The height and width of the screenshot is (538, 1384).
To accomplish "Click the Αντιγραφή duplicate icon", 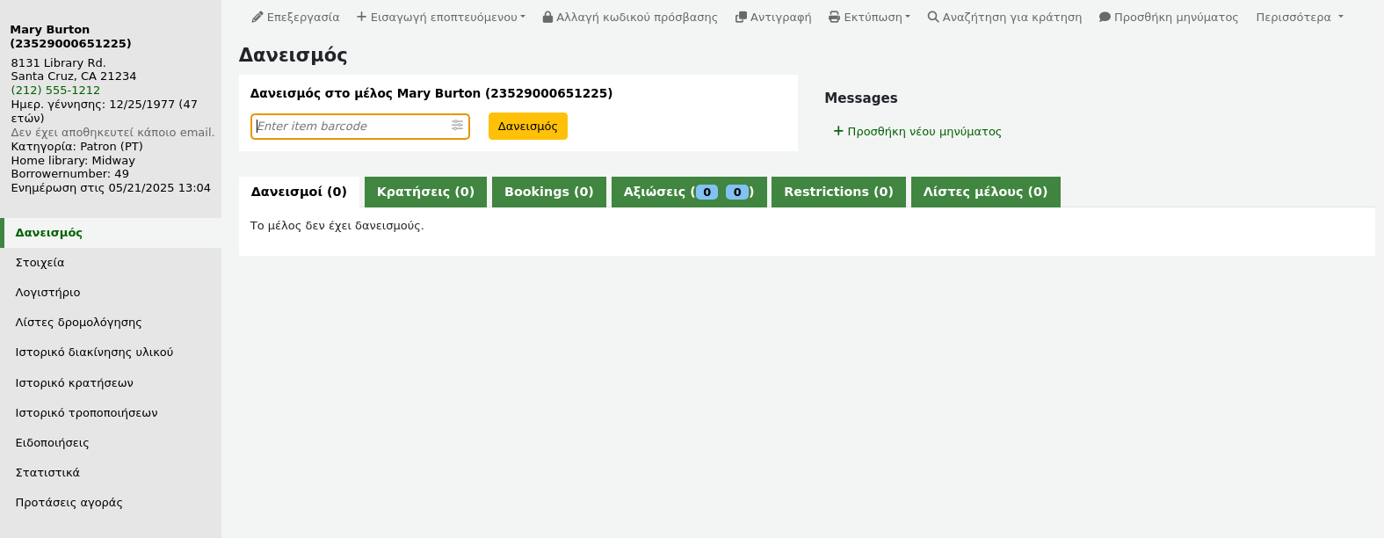I will tap(741, 18).
